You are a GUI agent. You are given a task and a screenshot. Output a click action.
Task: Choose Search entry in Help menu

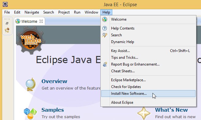pos(148,35)
